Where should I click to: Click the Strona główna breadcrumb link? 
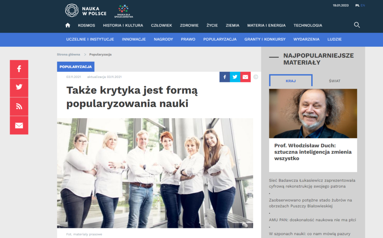point(68,55)
